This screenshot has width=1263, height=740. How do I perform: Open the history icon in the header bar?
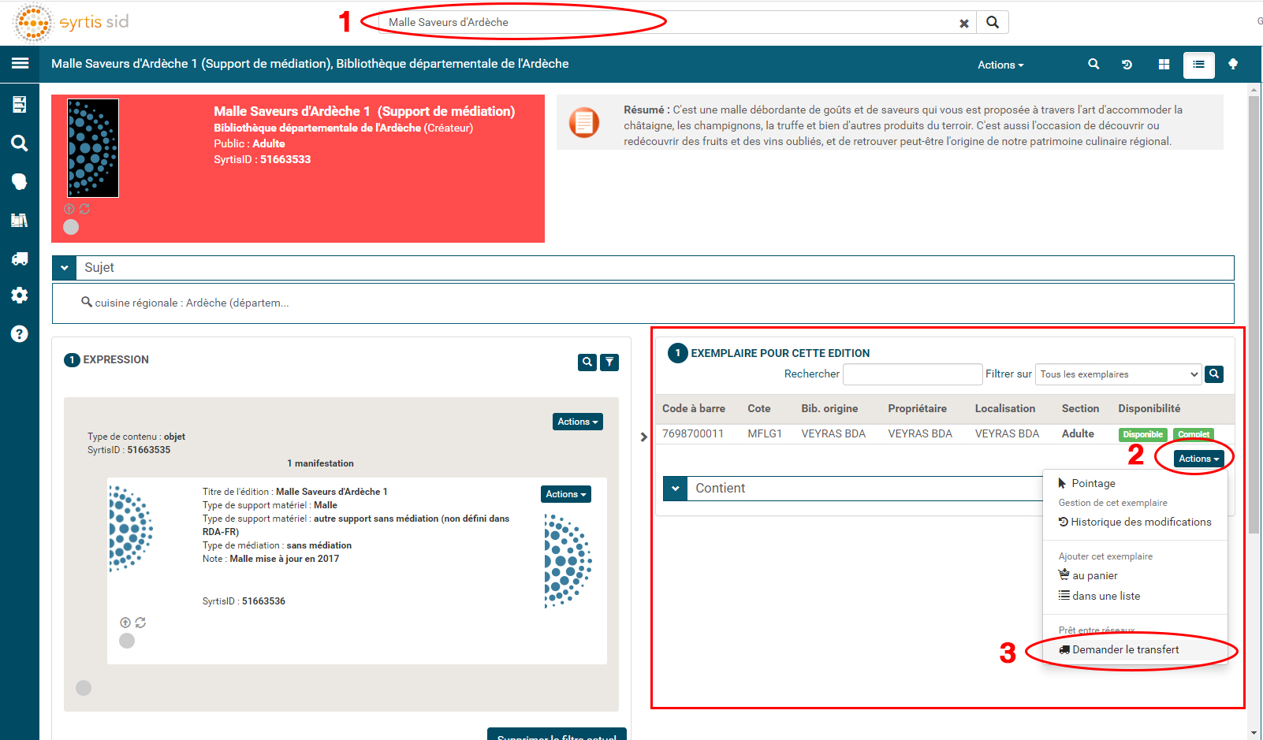click(1127, 65)
